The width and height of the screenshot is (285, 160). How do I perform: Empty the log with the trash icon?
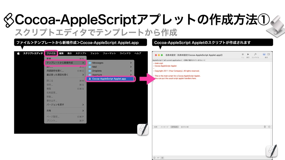pyautogui.click(x=265, y=127)
